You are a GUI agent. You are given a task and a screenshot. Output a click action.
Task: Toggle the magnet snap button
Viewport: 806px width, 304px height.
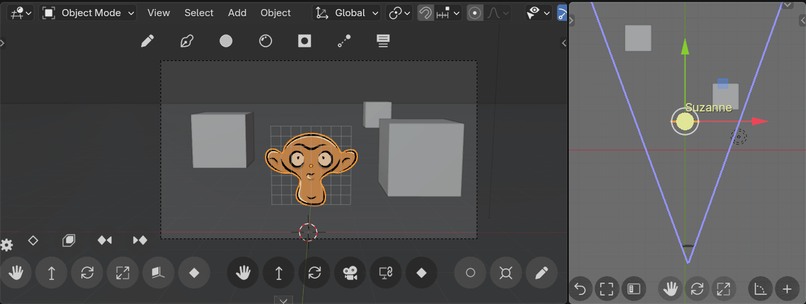pos(425,12)
